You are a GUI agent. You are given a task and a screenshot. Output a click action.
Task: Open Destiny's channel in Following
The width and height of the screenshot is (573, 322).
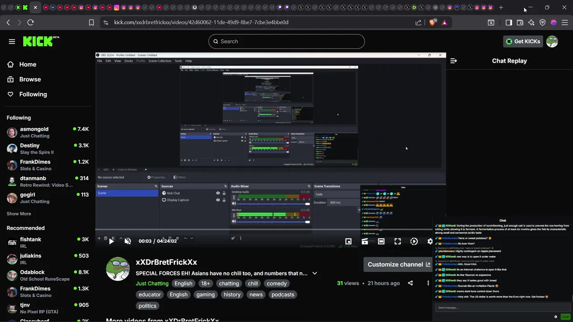pos(48,149)
